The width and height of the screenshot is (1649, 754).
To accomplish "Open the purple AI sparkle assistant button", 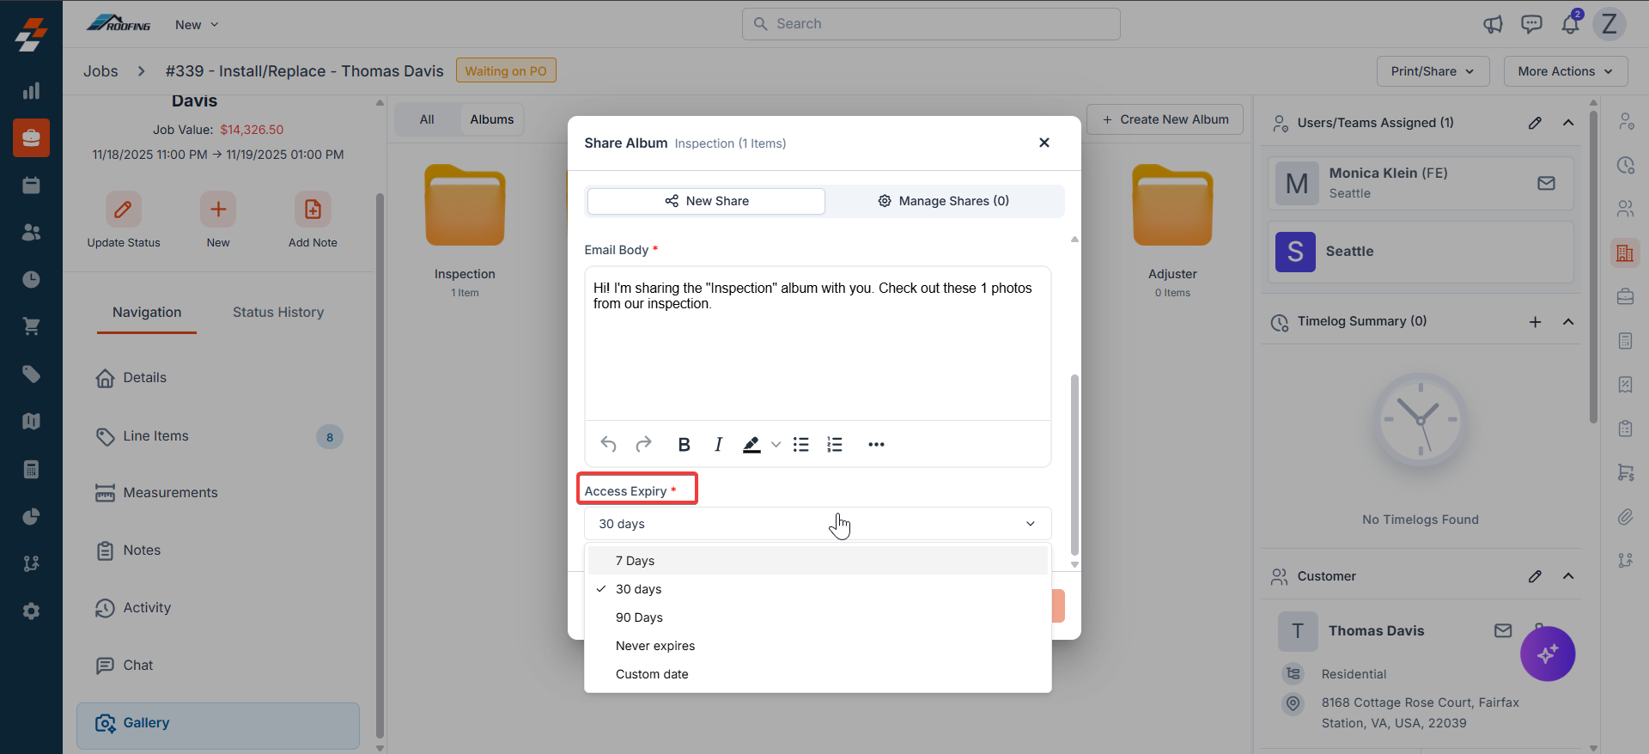I will pos(1548,654).
